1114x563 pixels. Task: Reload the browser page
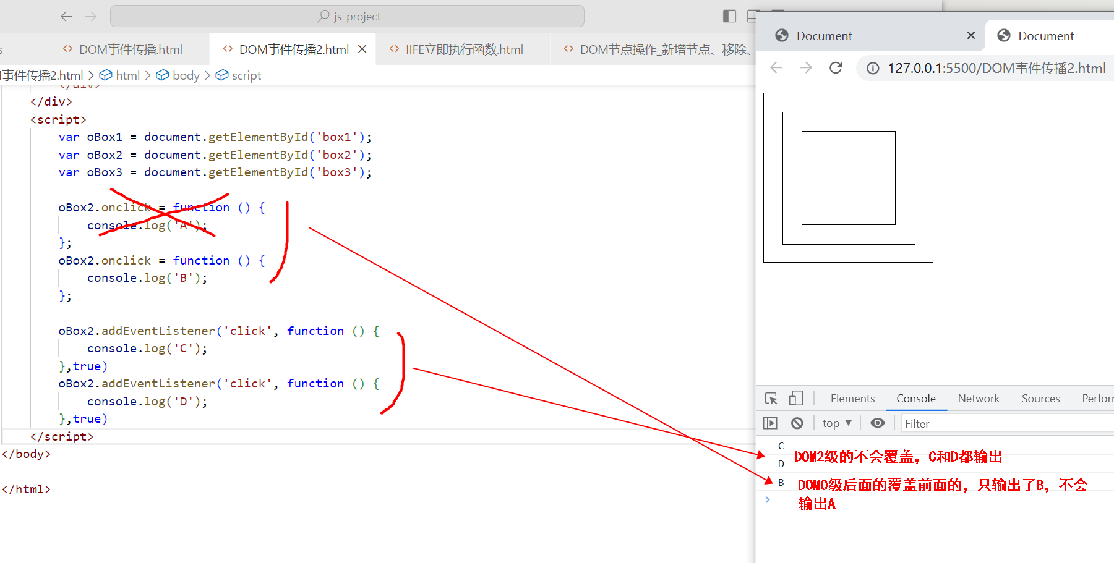coord(836,67)
